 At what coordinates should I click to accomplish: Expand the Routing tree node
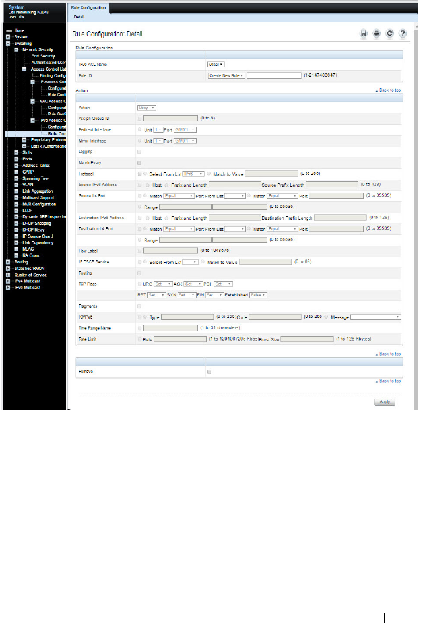click(x=8, y=262)
